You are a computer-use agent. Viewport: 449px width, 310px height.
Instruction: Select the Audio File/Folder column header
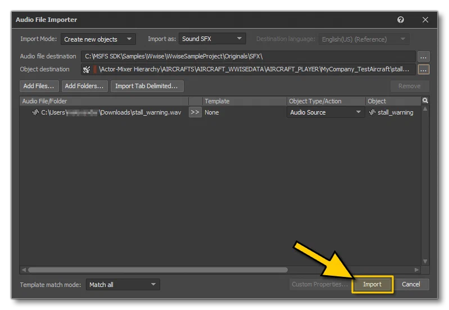tap(104, 101)
